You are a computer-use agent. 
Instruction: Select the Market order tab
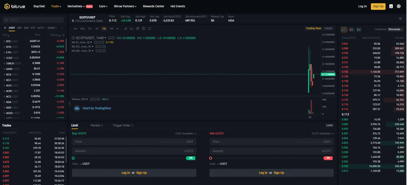coord(95,126)
